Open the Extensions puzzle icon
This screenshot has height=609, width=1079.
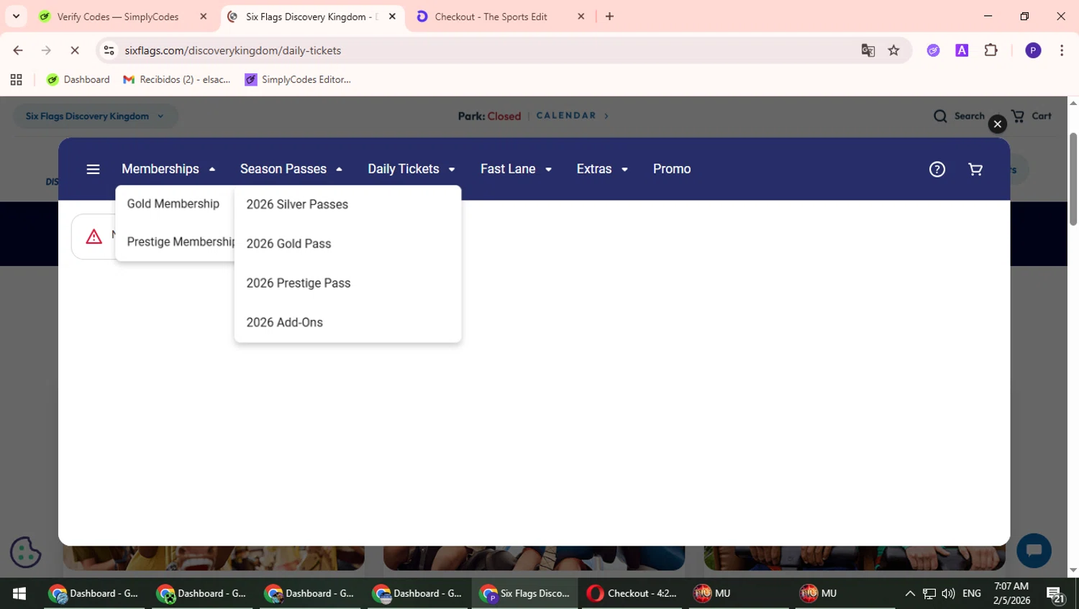coord(991,50)
